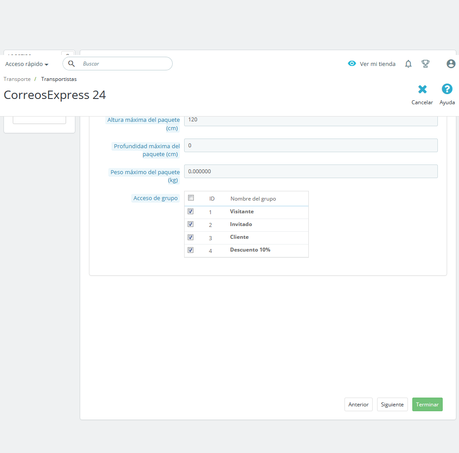
Task: Go to Transportistas breadcrumb
Action: point(59,79)
